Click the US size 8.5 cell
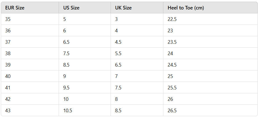Viewport: 258px width, 117px height. tap(66, 65)
